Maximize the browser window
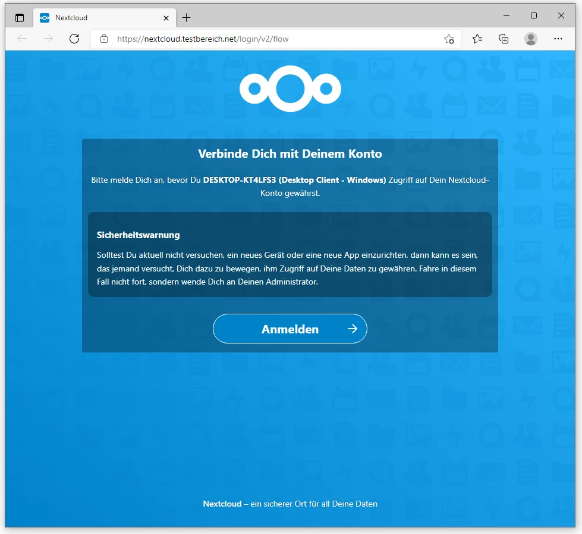 [x=534, y=15]
